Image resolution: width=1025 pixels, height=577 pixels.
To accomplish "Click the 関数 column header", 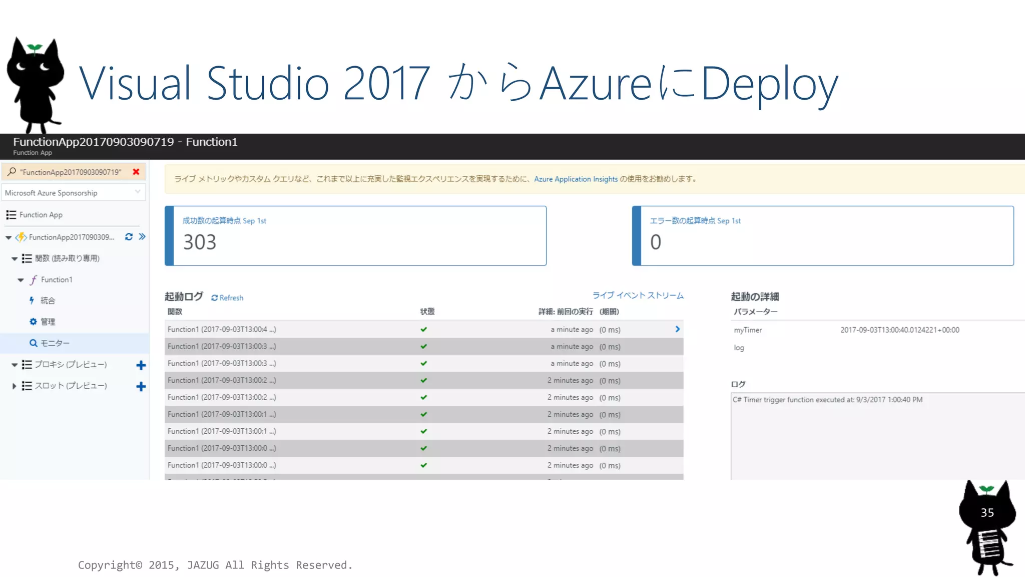I will click(175, 312).
